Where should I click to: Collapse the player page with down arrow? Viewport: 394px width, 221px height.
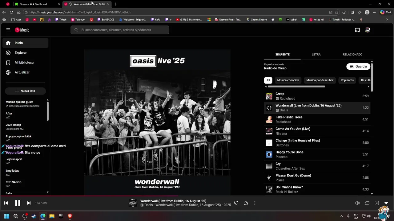[386, 203]
